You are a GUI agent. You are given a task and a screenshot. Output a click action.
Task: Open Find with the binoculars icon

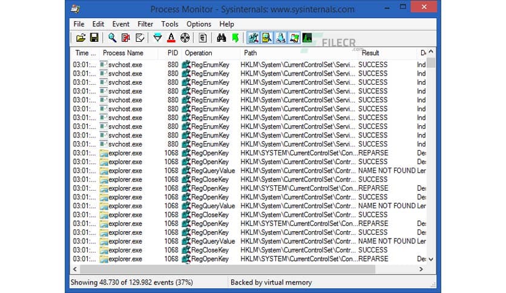point(221,38)
